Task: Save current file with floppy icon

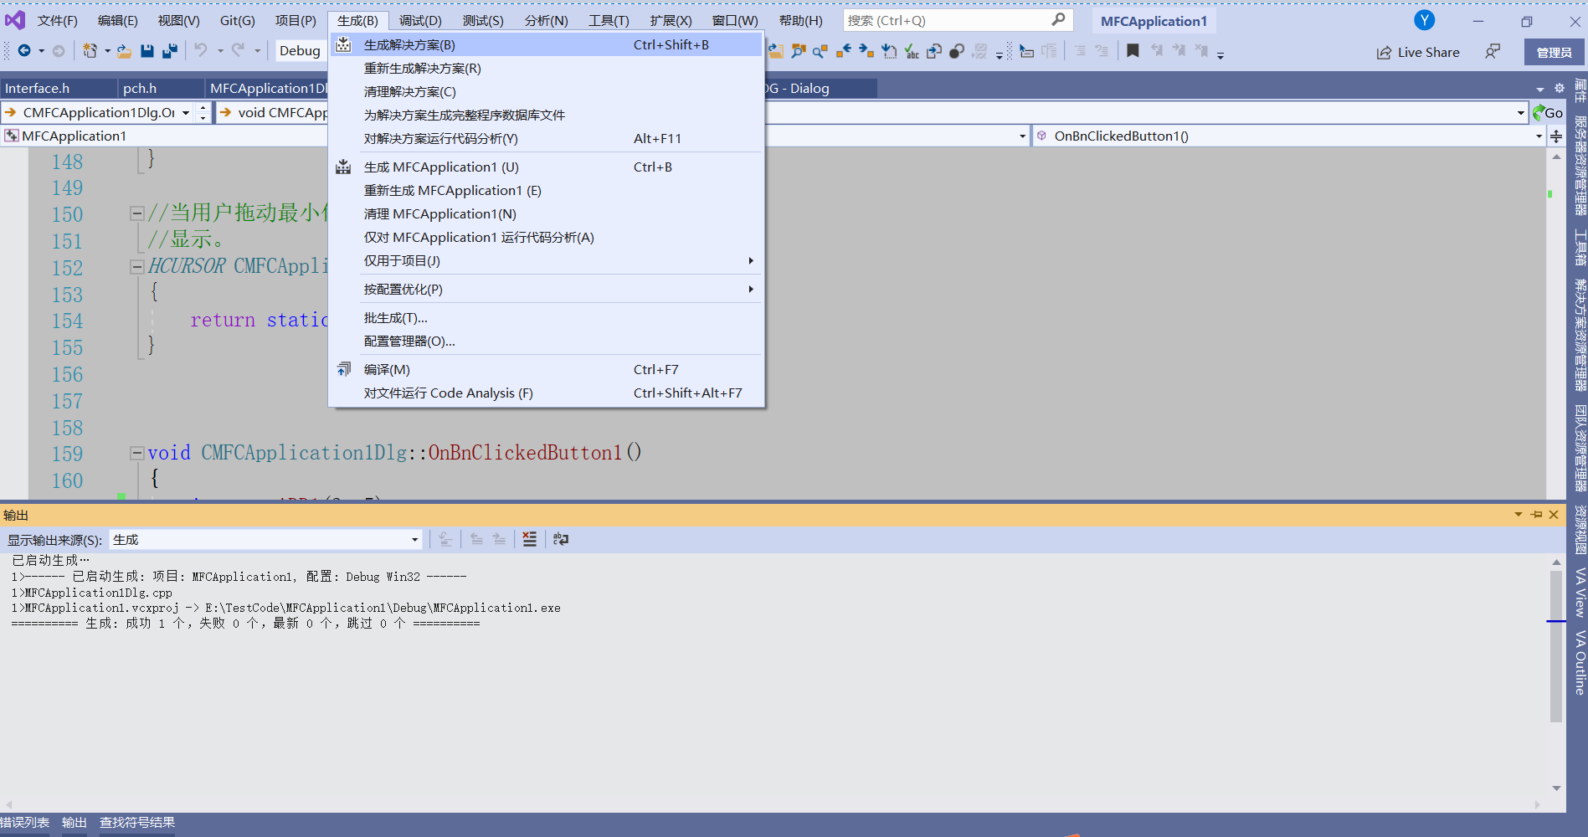Action: [x=147, y=51]
